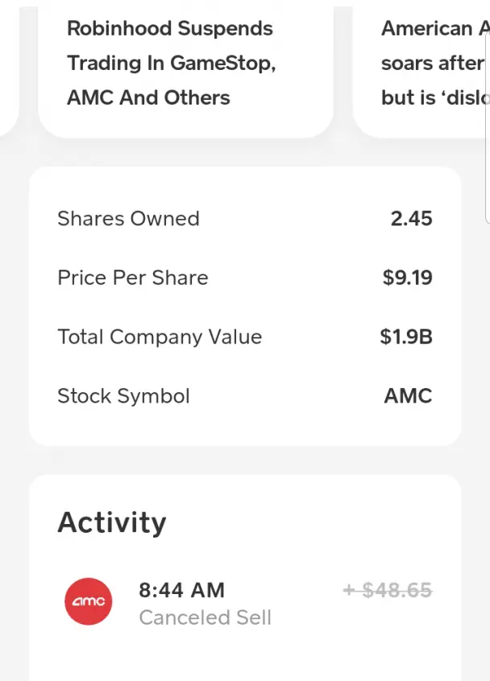Open the 8:44 AM activity entry

coord(245,603)
